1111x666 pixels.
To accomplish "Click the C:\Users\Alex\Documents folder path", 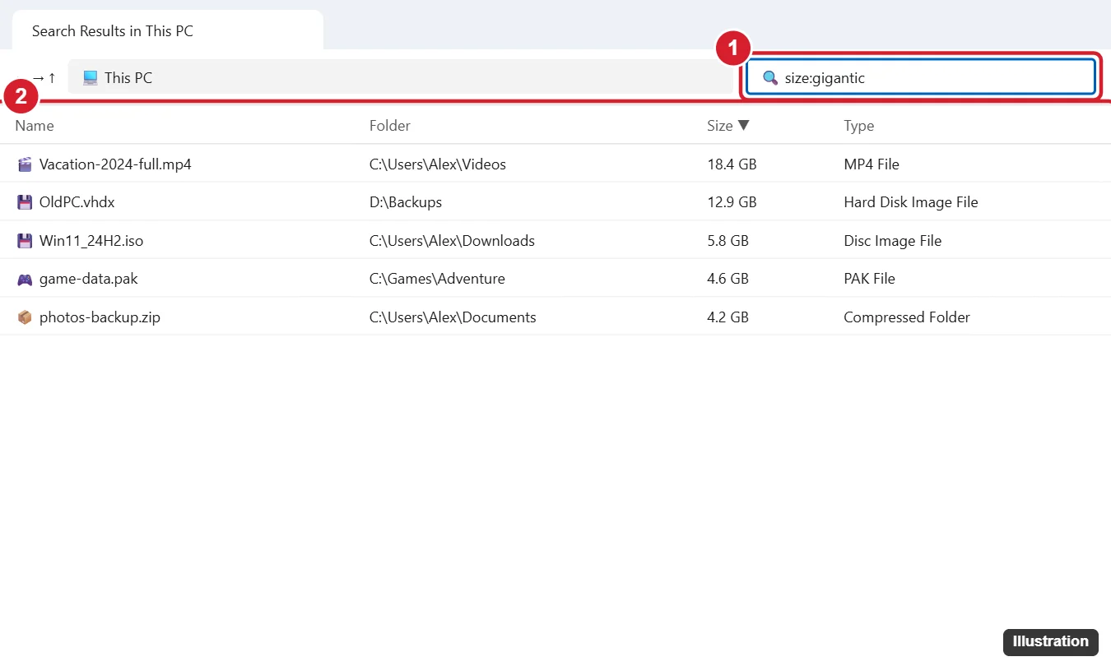I will [453, 317].
